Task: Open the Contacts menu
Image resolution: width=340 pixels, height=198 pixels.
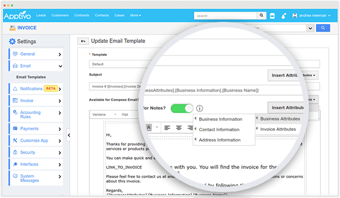Action: (x=102, y=15)
